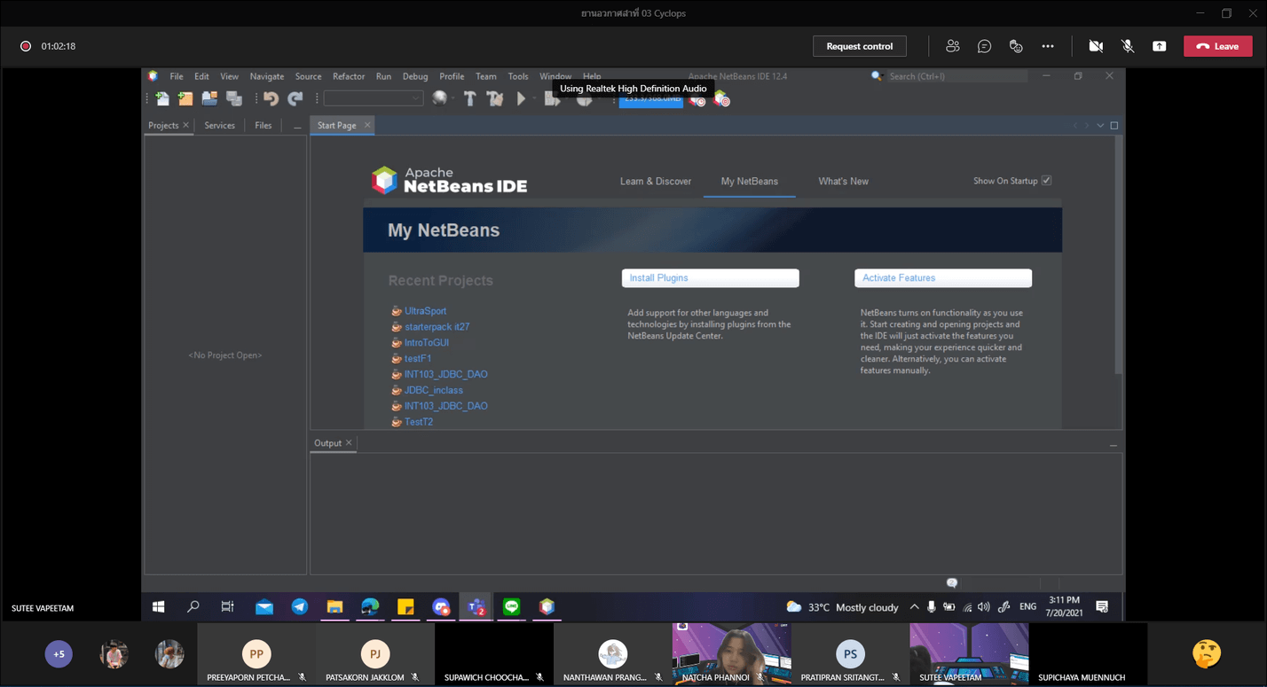The image size is (1267, 687).
Task: Open the testF1 recent project
Action: click(x=418, y=359)
